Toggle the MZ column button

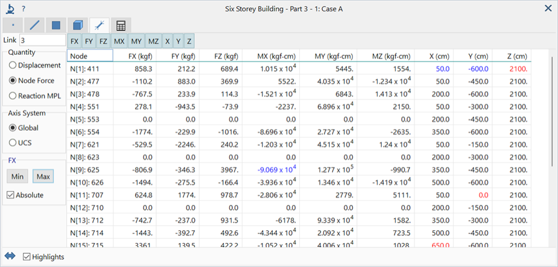point(153,41)
